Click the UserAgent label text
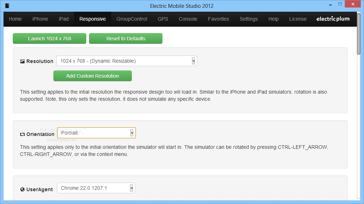Viewport: 364px width, 204px height. tap(40, 189)
